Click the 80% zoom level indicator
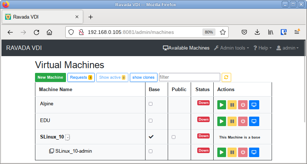Viewport: 307px width, 164px height. click(209, 32)
